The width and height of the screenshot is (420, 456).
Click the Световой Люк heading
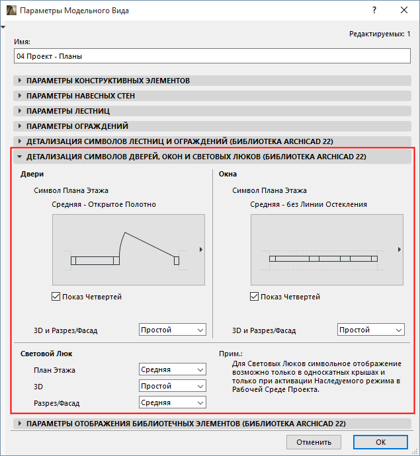tap(46, 354)
